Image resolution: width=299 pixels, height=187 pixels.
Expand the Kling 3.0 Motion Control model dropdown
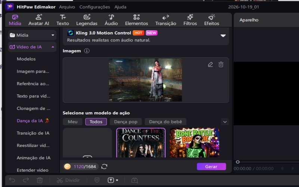[x=223, y=36]
